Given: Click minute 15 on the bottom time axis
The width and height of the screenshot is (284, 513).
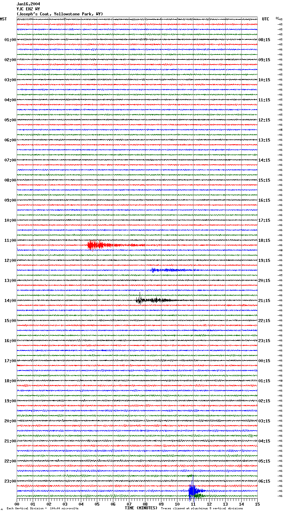Looking at the screenshot, I should click(257, 504).
